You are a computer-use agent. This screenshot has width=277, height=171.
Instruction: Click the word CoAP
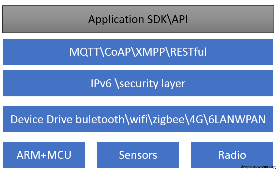point(117,52)
